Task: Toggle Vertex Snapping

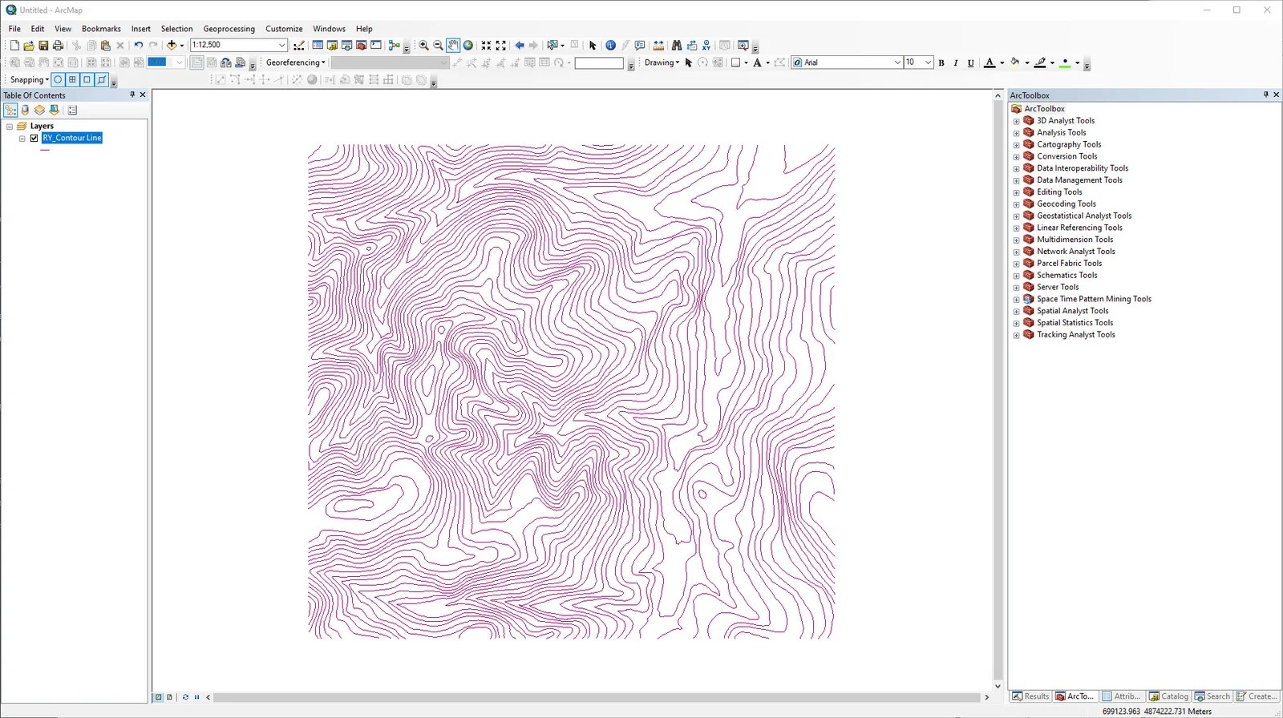Action: point(87,79)
